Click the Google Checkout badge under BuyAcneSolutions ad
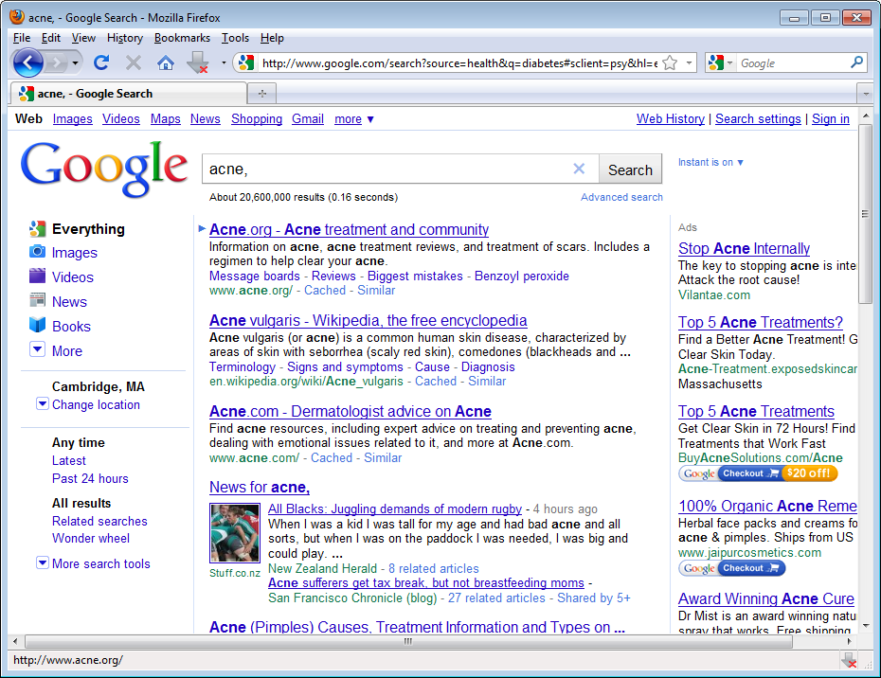Viewport: 881px width, 678px height. 758,473
